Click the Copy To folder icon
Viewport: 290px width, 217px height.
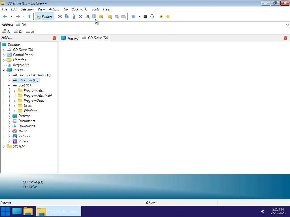tap(117, 17)
